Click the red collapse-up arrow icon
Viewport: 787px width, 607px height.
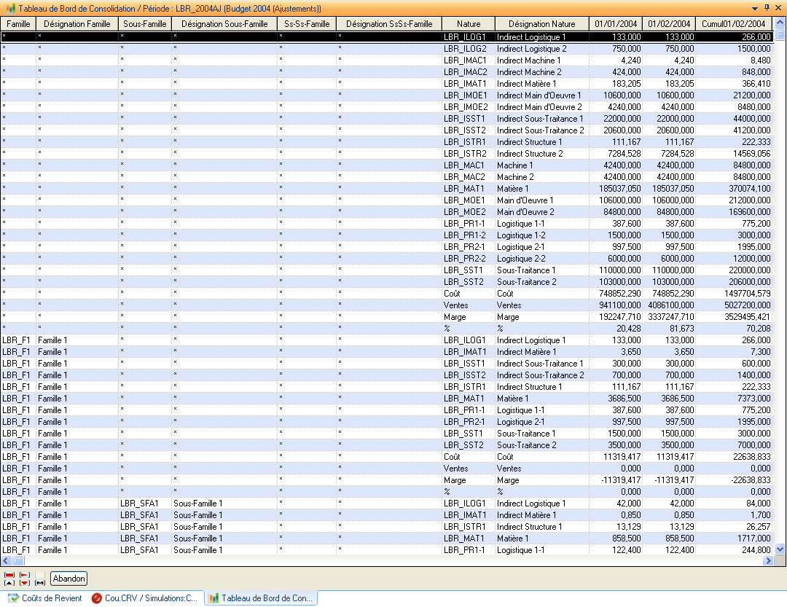click(x=9, y=579)
